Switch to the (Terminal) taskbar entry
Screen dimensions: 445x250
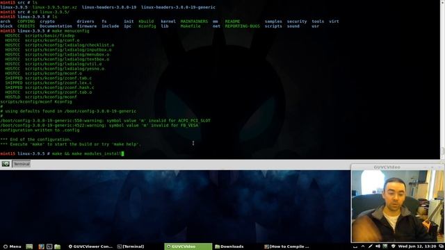pos(131,247)
